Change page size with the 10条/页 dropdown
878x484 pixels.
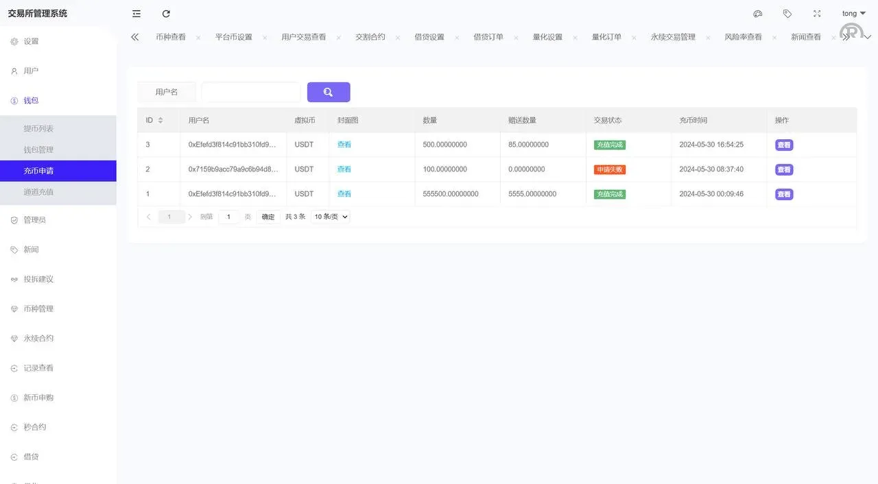tap(330, 216)
